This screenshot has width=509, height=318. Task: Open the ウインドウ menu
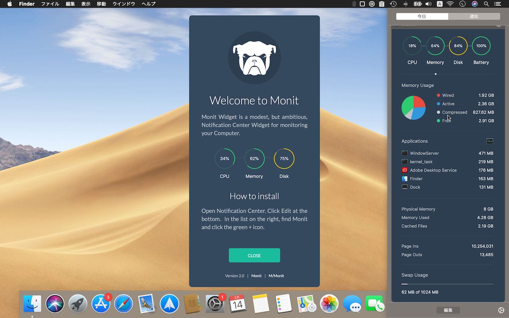(124, 4)
